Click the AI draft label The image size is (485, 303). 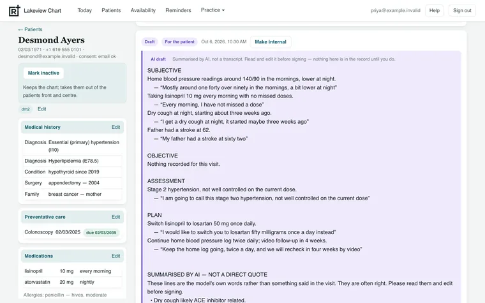158,59
